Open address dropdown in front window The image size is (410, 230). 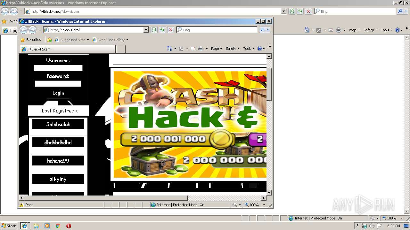146,30
